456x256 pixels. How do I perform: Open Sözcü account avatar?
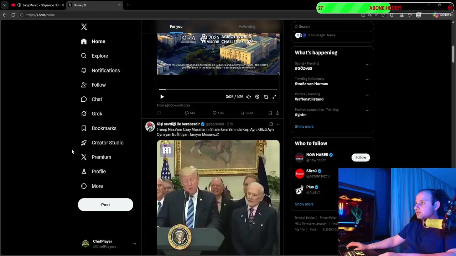tap(300, 174)
